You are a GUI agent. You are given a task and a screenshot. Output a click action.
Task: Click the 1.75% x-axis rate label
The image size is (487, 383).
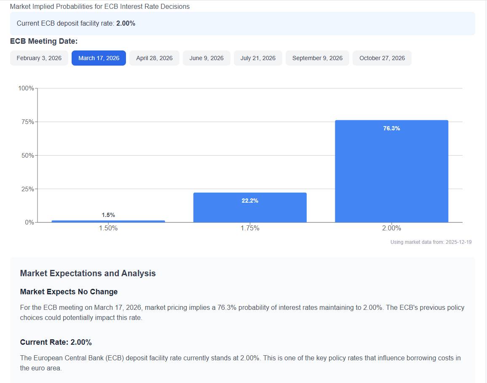point(250,228)
